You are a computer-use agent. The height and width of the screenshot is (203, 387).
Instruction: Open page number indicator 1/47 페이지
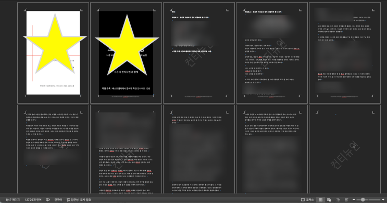point(13,199)
